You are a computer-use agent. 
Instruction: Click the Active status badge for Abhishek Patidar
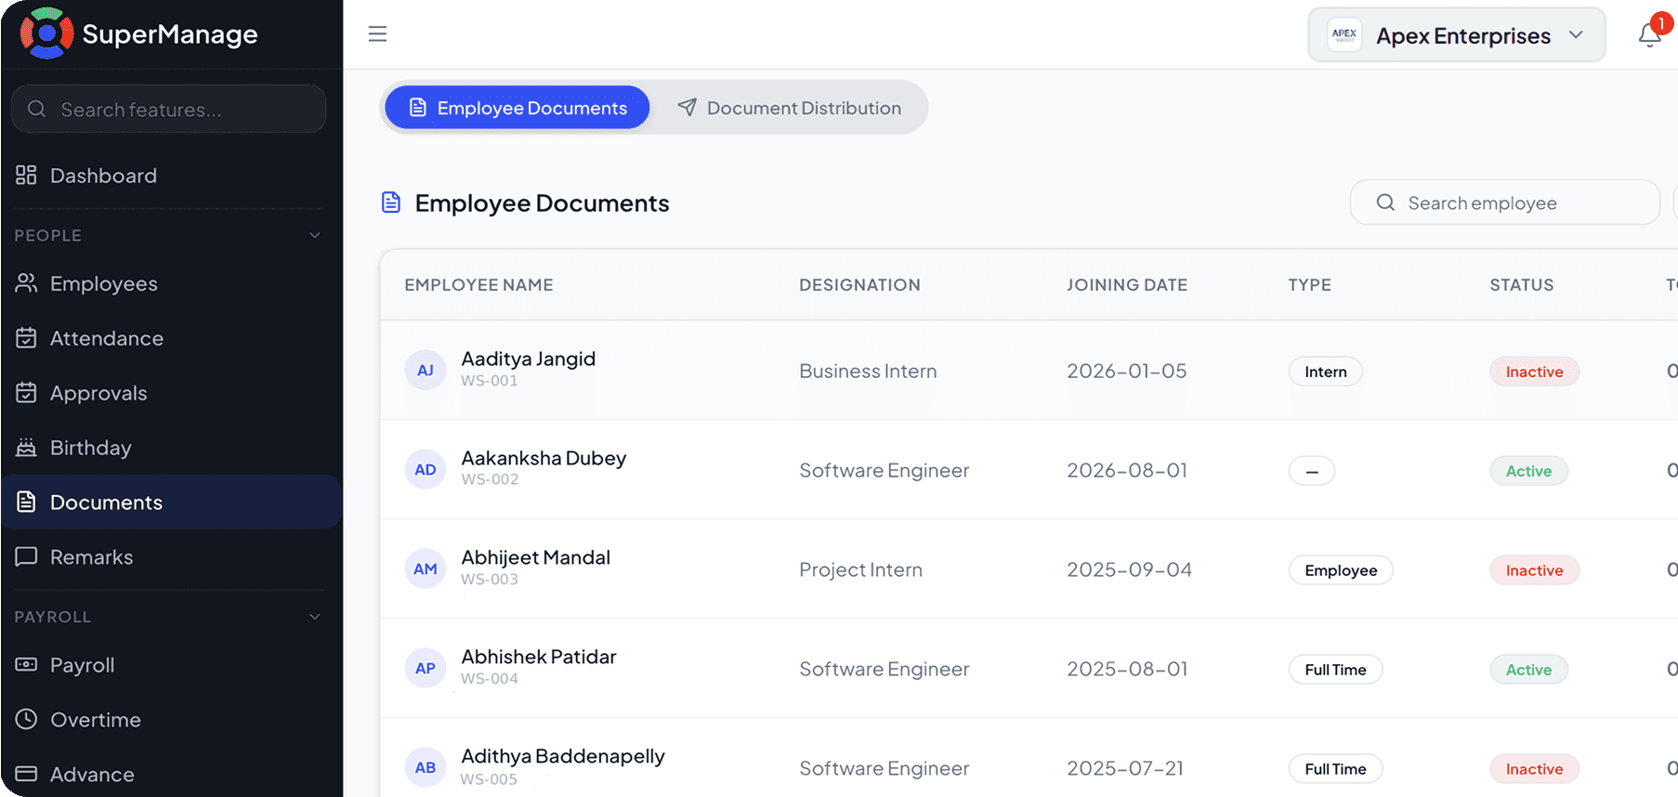coord(1529,670)
